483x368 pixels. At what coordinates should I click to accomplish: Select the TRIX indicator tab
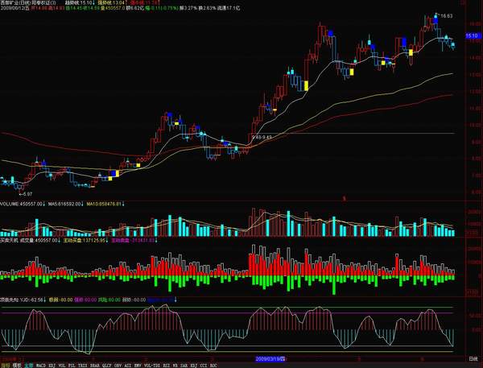[x=83, y=366]
